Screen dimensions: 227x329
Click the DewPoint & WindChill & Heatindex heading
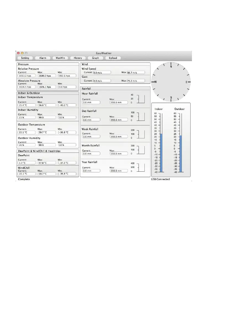pyautogui.click(x=39, y=151)
